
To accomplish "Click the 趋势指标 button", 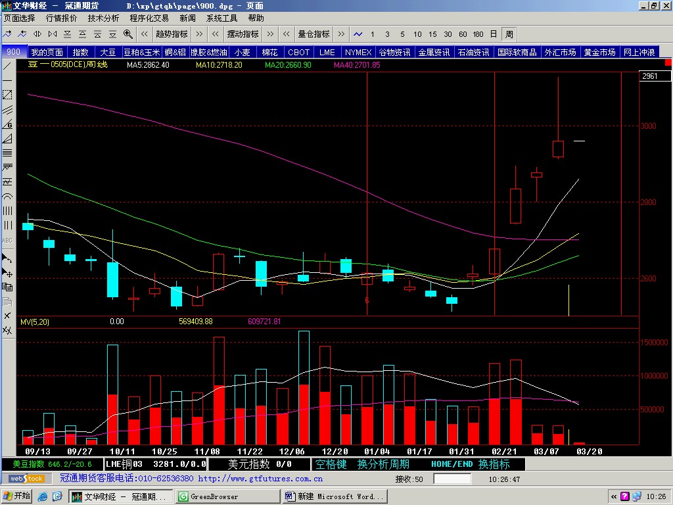I will click(x=172, y=34).
